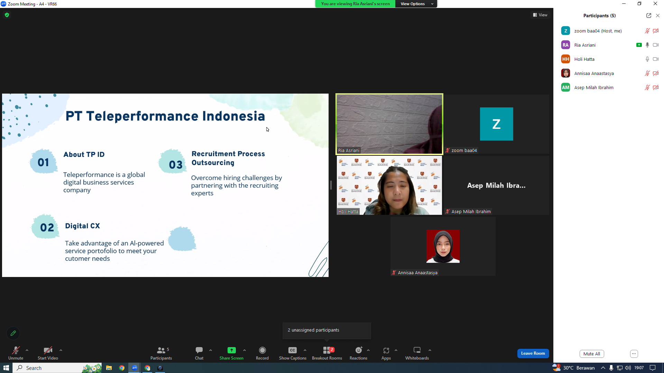
Task: Switch to Zoom on the taskbar
Action: 135,368
